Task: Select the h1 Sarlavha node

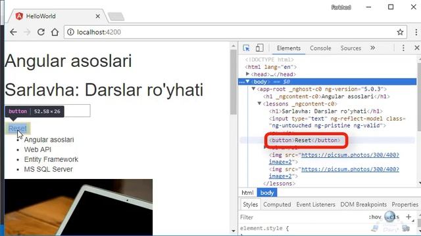Action: click(326, 111)
